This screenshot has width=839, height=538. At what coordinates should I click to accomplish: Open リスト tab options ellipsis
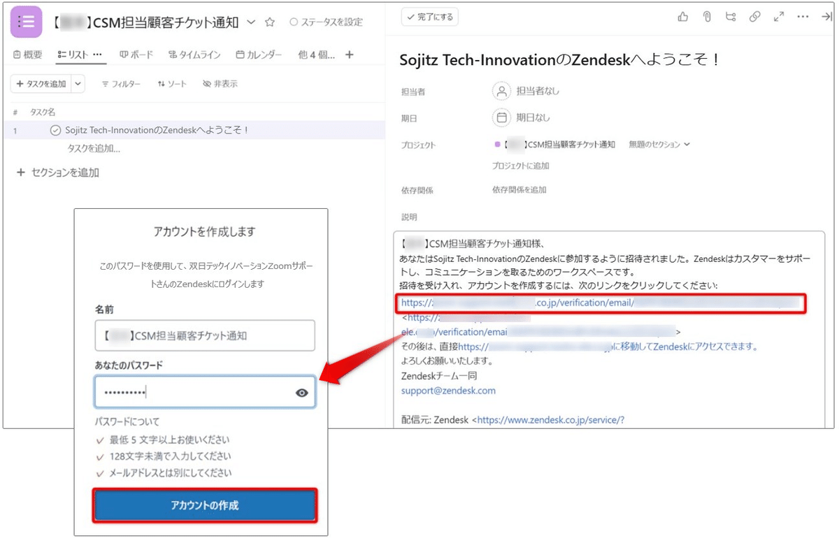pos(98,54)
